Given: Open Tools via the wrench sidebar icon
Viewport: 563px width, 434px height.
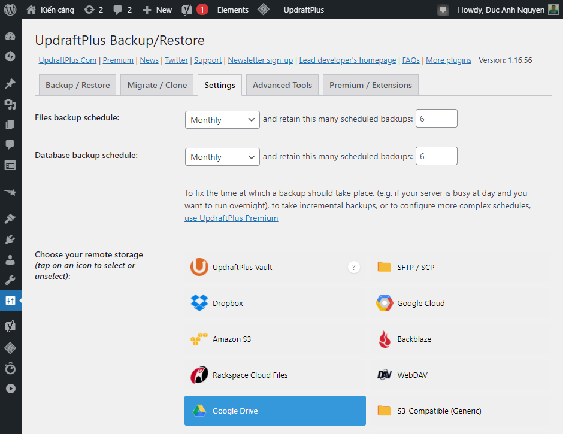Looking at the screenshot, I should (x=10, y=280).
